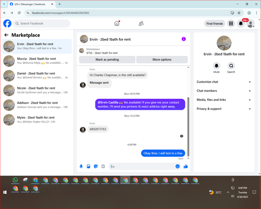Click the browser Reload button
Viewport: 261px width, 209px height.
(x=19, y=13)
